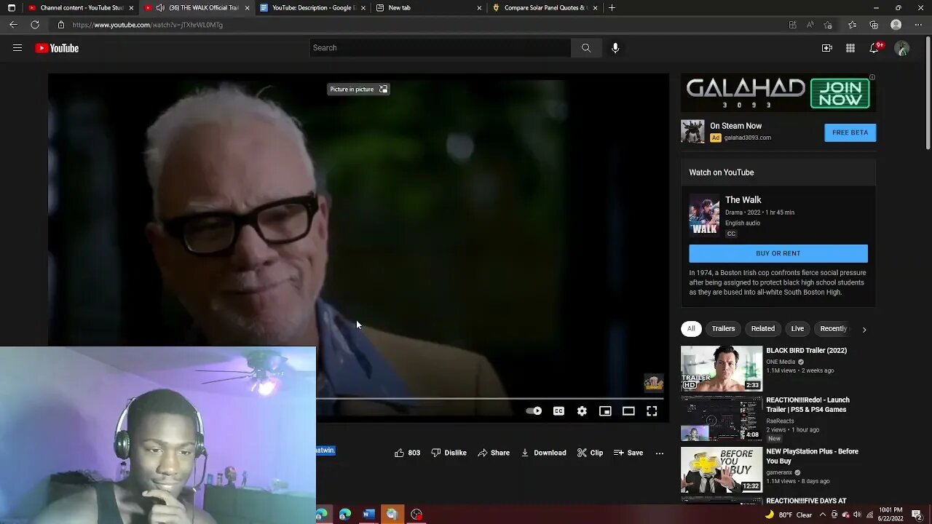Open a new browser tab
The image size is (932, 524).
pos(612,8)
